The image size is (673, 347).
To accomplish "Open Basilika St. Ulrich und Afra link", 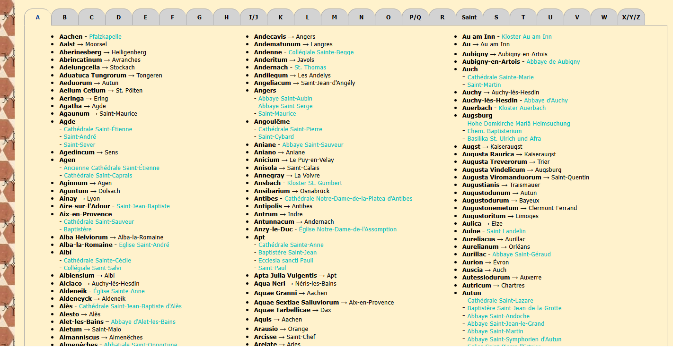I will (504, 139).
